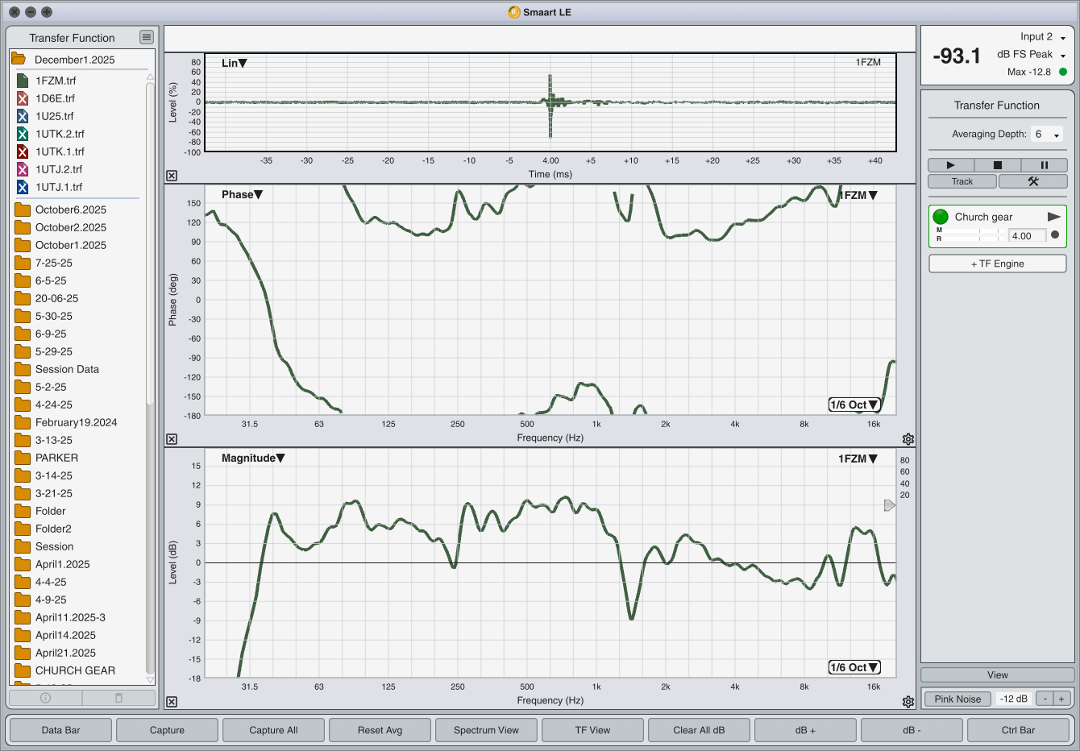Toggle delay Track button
The width and height of the screenshot is (1080, 751).
click(x=962, y=181)
